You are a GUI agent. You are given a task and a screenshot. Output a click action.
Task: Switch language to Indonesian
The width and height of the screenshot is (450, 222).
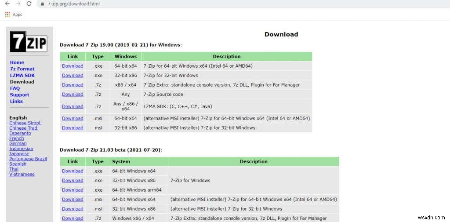[21, 149]
